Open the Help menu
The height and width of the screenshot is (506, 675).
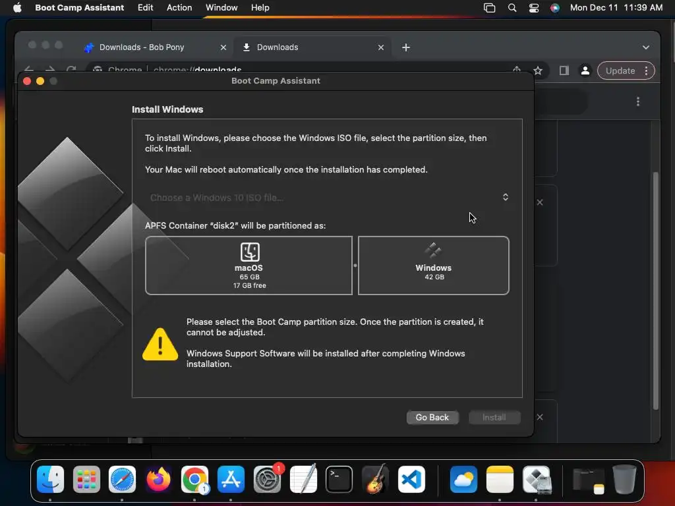[260, 7]
